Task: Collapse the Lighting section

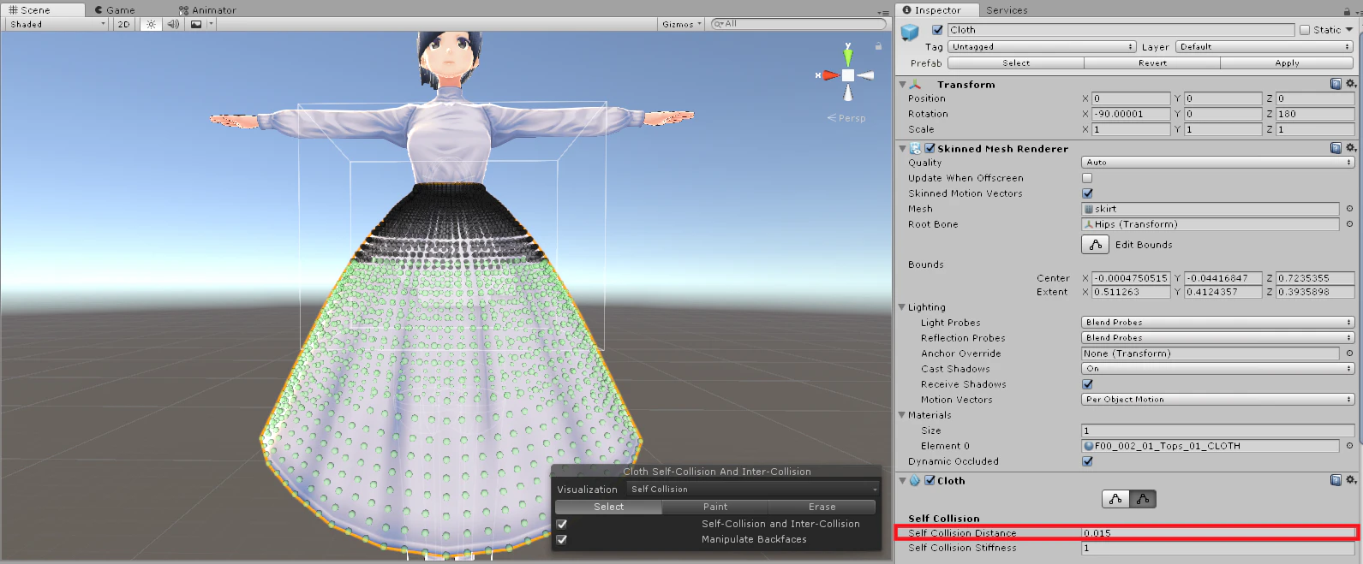Action: 902,307
